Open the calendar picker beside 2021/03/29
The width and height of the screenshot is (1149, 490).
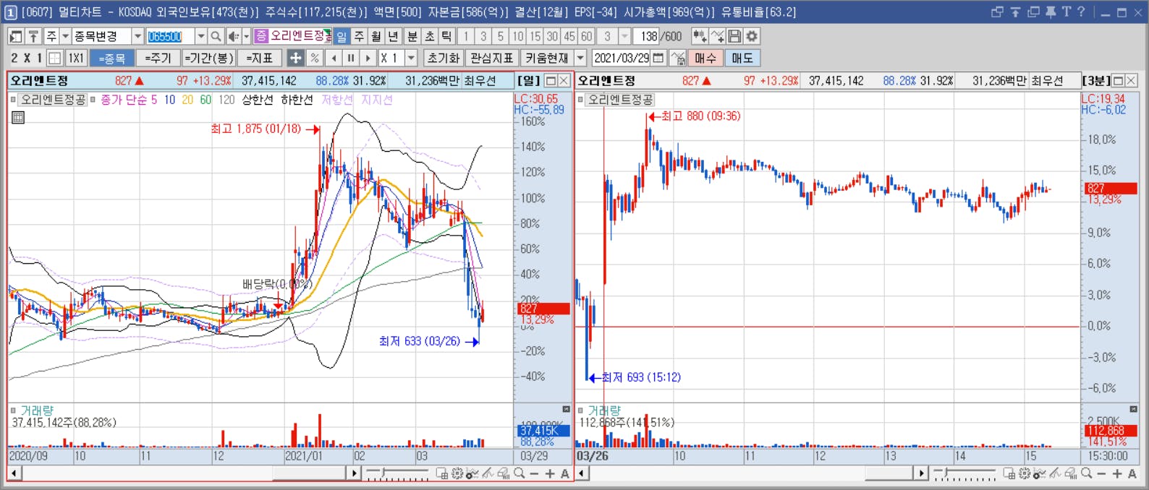(x=658, y=58)
